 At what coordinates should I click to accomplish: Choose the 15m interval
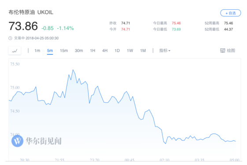(x=64, y=51)
